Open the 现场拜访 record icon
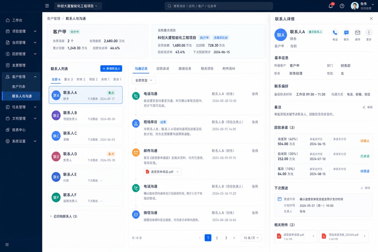 [136, 124]
